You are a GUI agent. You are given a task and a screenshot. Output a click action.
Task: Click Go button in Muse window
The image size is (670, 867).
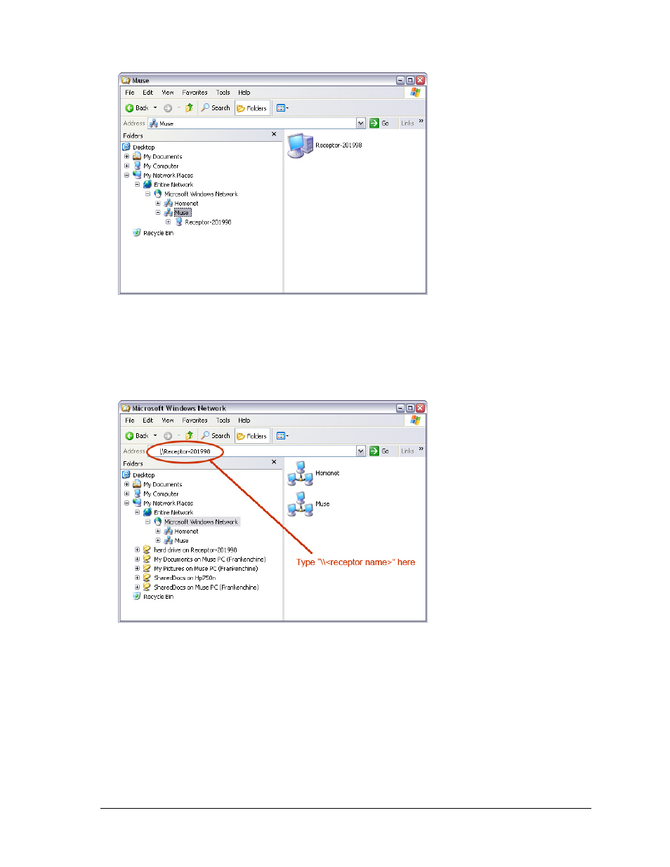click(x=380, y=124)
